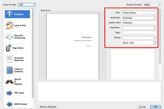Click the Book number stepper arrows
Screen dimensions: 164x109
pyautogui.click(x=155, y=43)
